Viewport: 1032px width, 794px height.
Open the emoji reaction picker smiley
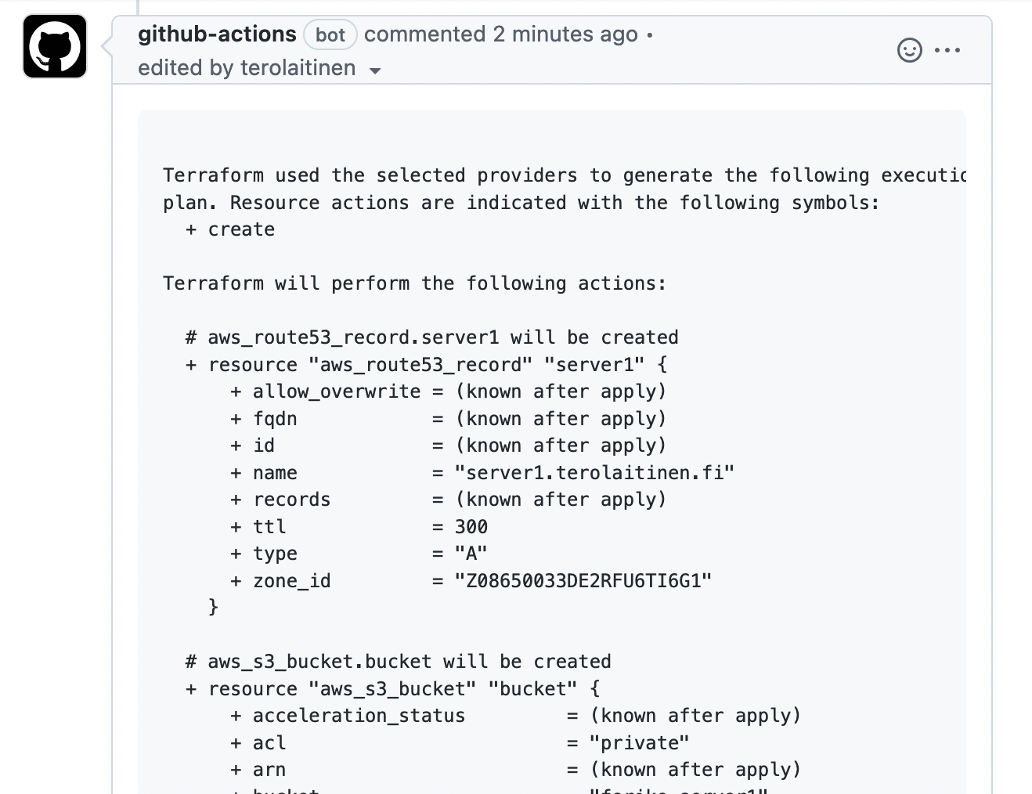(x=909, y=50)
